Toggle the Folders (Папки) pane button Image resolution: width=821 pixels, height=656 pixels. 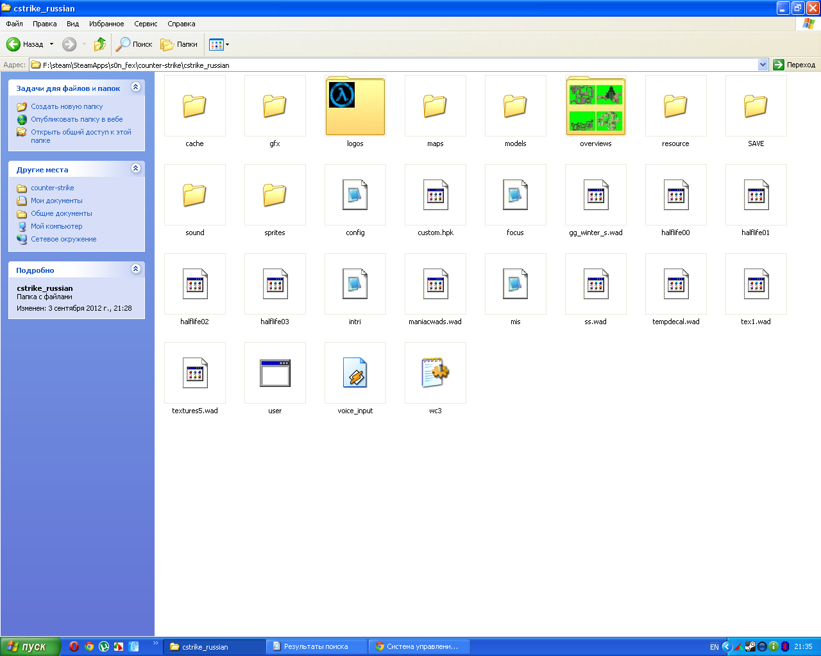179,44
